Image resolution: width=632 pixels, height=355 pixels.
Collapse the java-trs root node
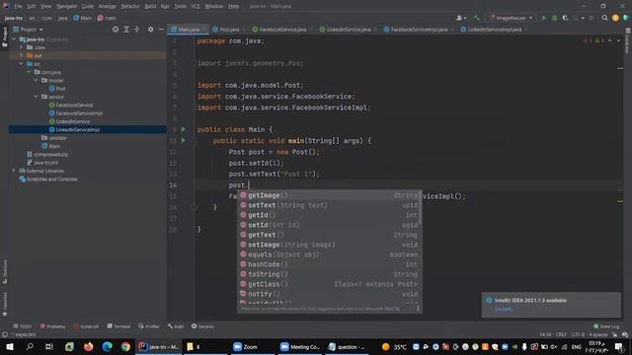(14, 39)
